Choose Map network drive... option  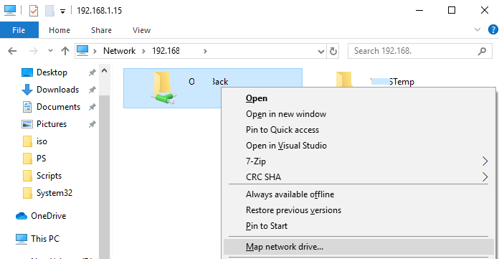pos(359,247)
